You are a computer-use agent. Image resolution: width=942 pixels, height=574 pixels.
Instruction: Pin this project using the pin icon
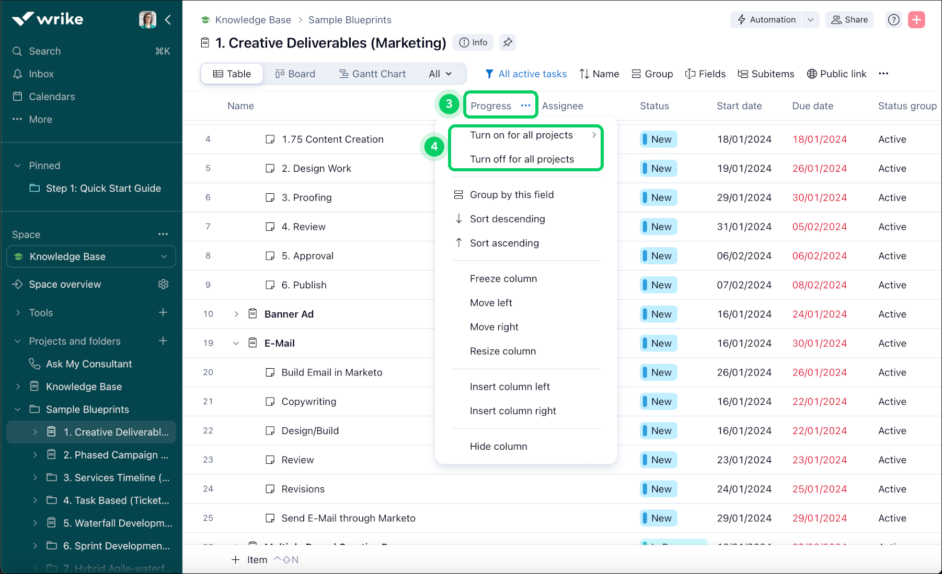(507, 43)
